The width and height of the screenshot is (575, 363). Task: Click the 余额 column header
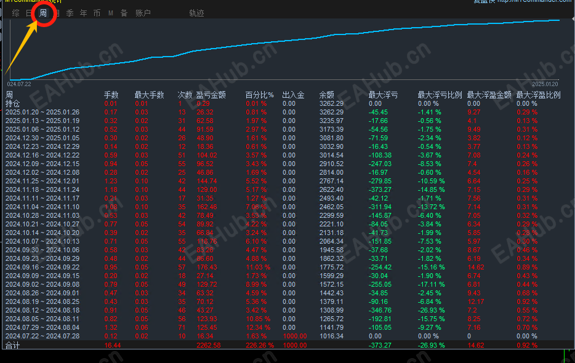pyautogui.click(x=326, y=95)
